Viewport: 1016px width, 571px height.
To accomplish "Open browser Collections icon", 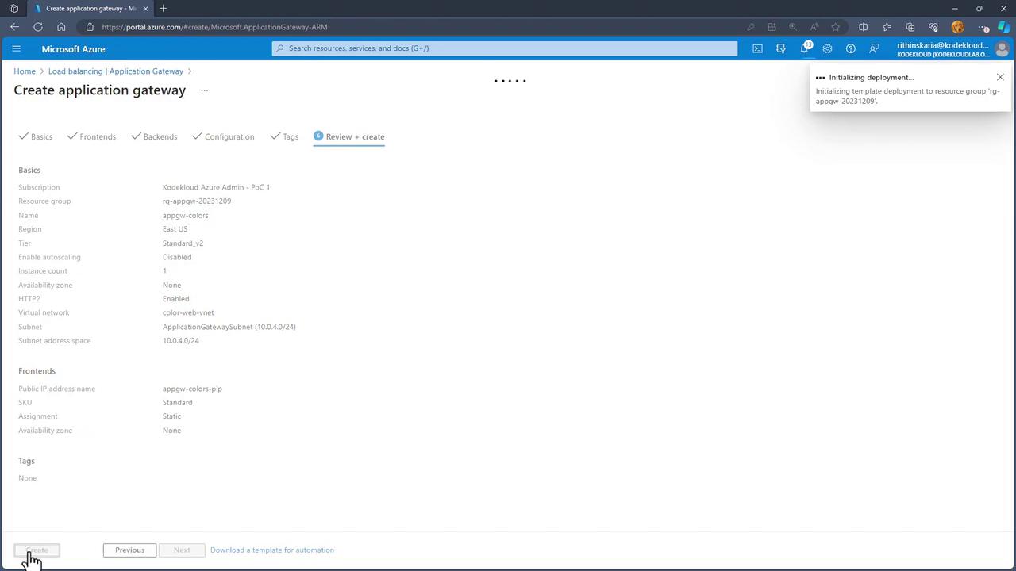I will click(910, 27).
